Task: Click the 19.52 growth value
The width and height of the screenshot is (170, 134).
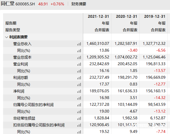Action: coord(104,131)
